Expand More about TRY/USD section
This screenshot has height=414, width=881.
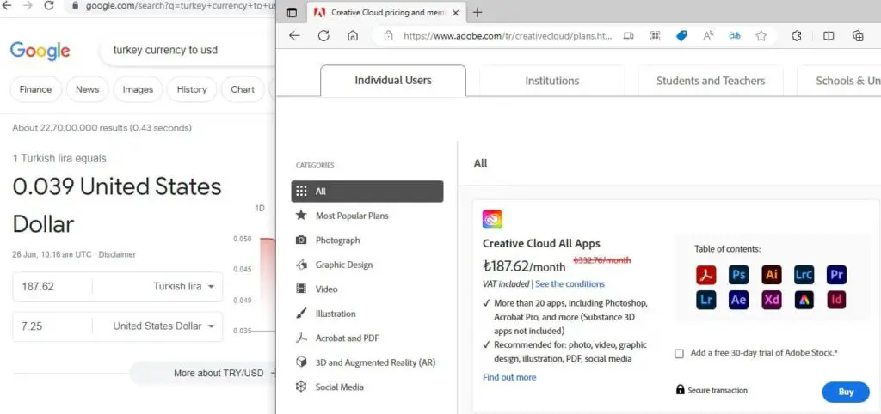[218, 374]
